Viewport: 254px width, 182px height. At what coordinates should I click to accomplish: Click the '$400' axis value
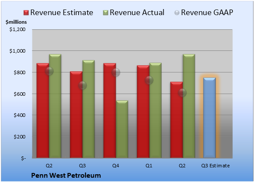click(x=19, y=115)
